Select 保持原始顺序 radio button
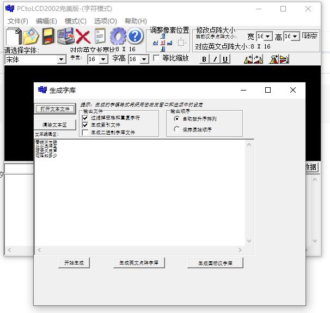 [176, 129]
